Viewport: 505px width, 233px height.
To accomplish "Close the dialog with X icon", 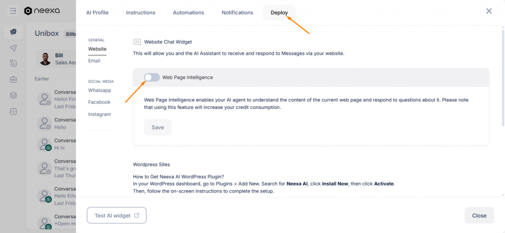I will coord(489,11).
